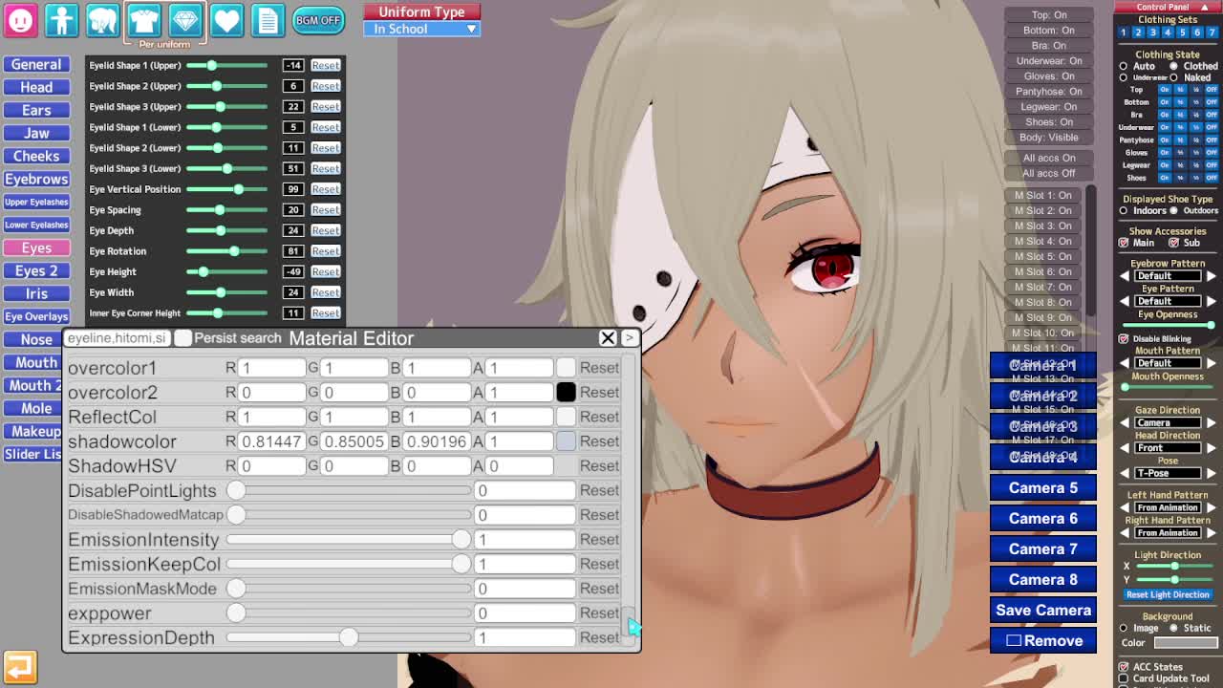The width and height of the screenshot is (1223, 688).
Task: Open the heart parameters icon
Action: point(226,19)
